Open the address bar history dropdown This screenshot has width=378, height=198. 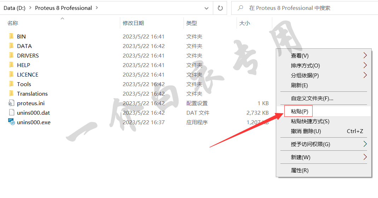coord(207,8)
